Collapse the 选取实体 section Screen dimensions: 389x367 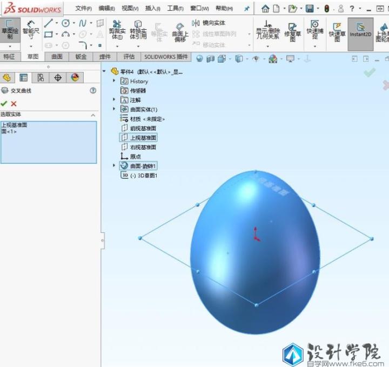(x=93, y=115)
